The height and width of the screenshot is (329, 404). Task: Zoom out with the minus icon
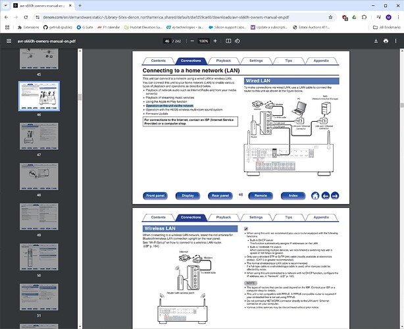(x=192, y=41)
